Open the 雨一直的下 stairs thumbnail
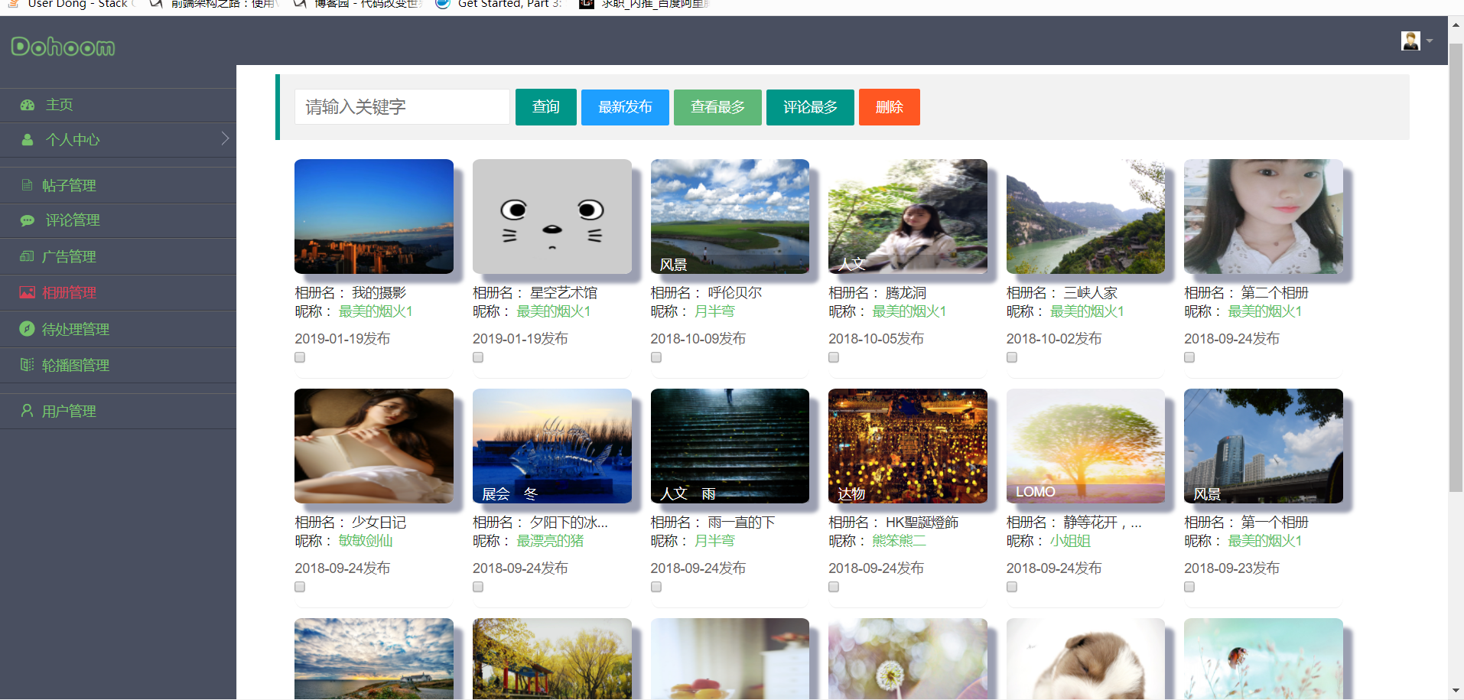This screenshot has width=1464, height=700. tap(730, 446)
